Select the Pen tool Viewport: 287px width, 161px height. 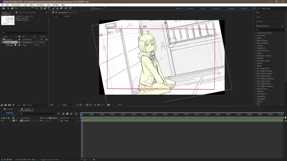pyautogui.click(x=45, y=8)
